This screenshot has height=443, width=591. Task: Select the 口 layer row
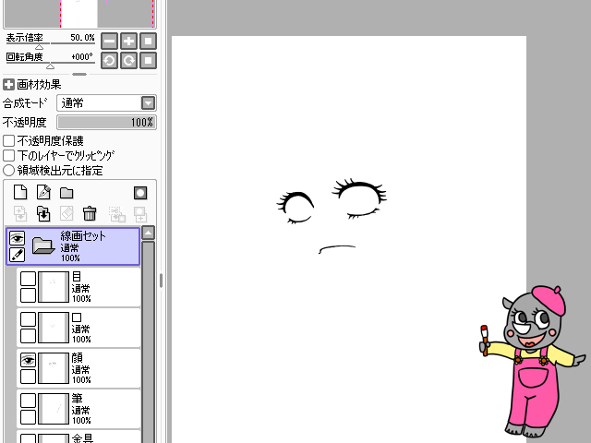point(78,329)
